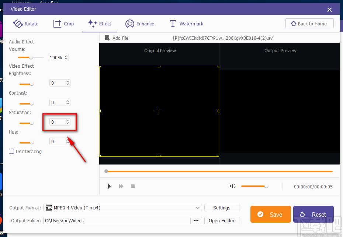Click the Add File icon
Viewport: 343px width, 237px height.
(x=107, y=38)
